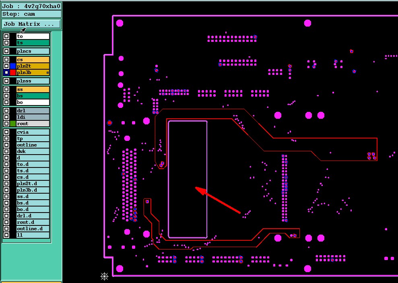Select the 'ss.d' layer name
The height and width of the screenshot is (283, 398).
pyautogui.click(x=33, y=196)
